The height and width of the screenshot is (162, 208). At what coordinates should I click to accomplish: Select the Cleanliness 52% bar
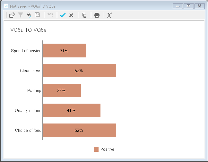click(x=79, y=71)
